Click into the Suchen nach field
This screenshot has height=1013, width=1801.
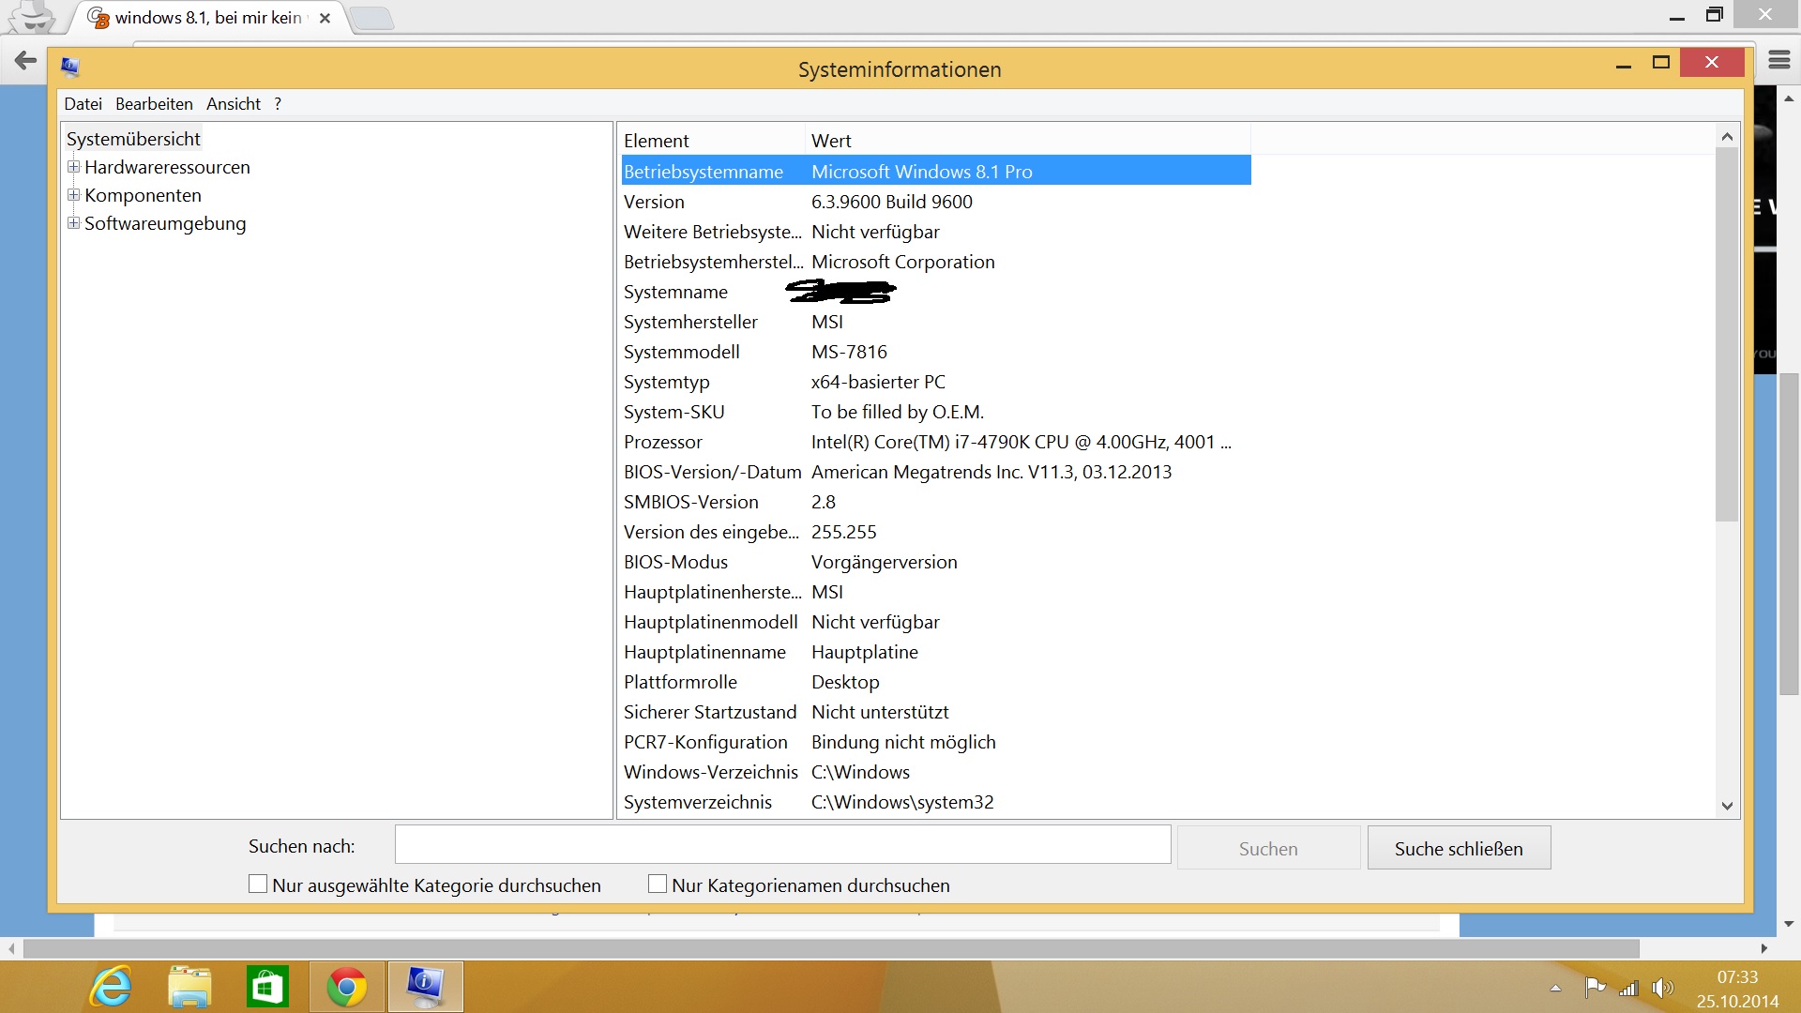click(x=782, y=845)
